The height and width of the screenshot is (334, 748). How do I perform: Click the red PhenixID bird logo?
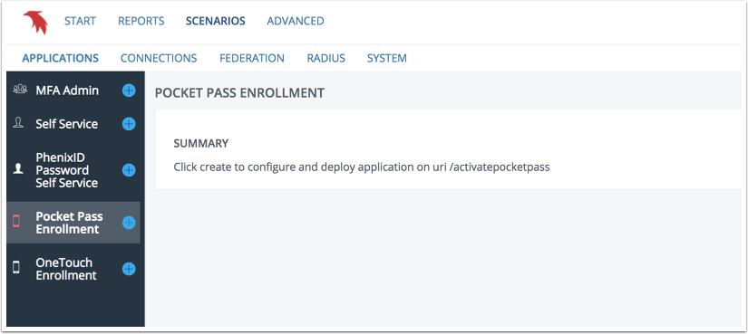tap(35, 23)
